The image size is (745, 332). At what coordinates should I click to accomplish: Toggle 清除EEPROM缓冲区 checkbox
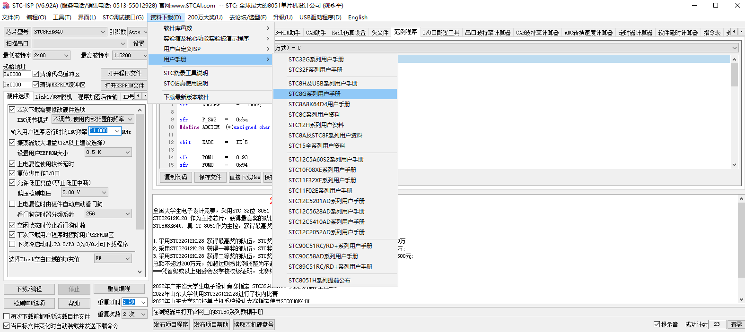coord(35,85)
